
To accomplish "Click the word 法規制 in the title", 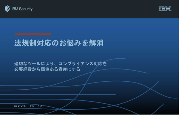I will (x=25, y=43).
